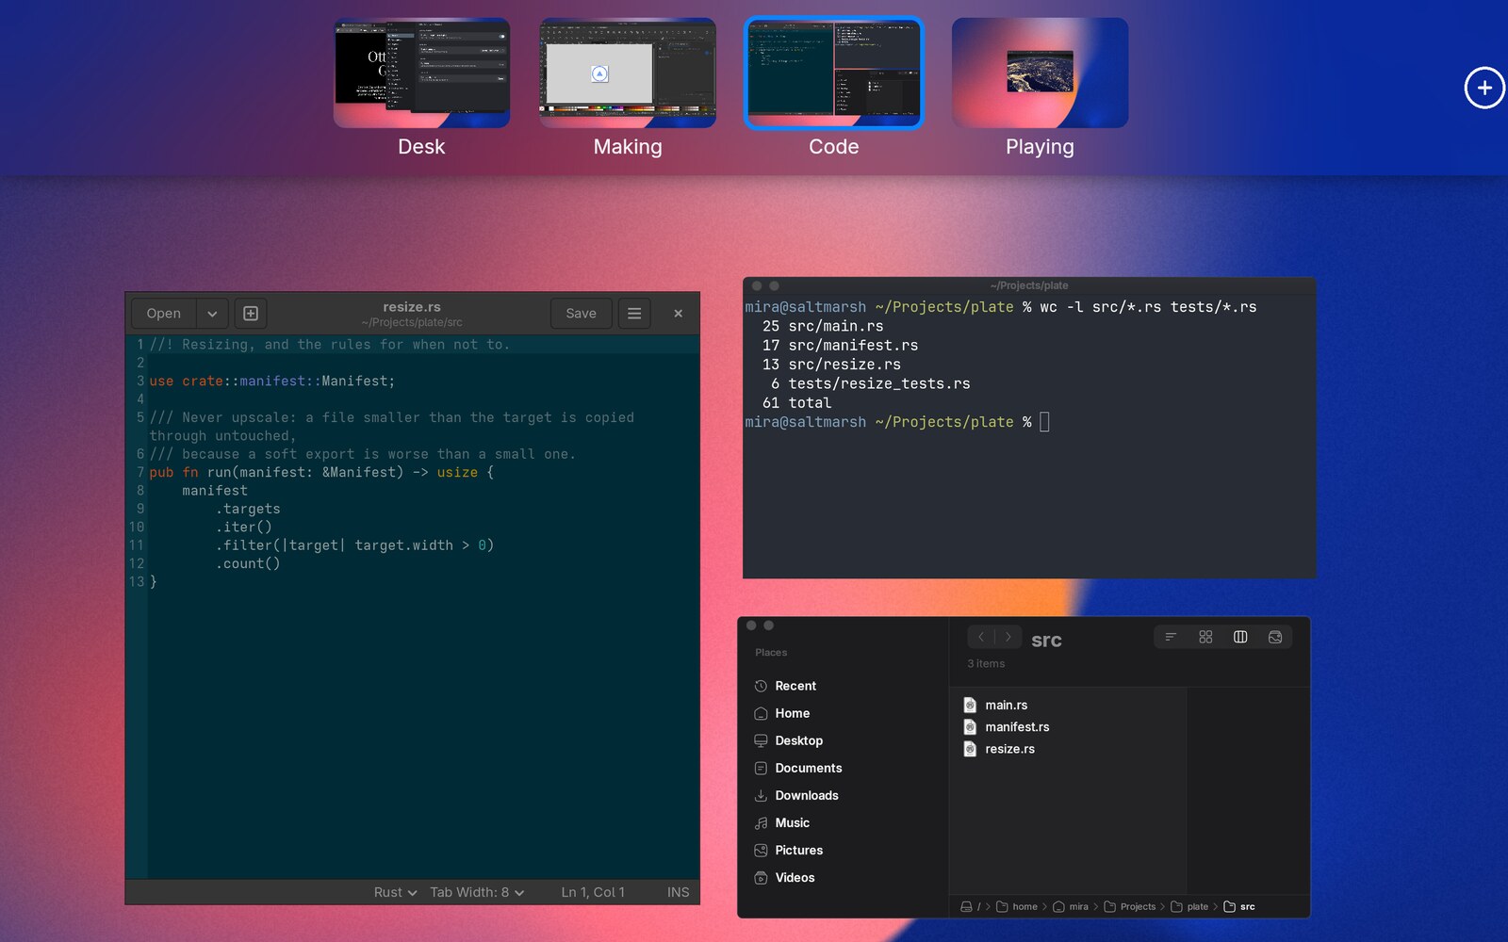Switch file manager to icon grid view
1508x942 pixels.
(x=1205, y=638)
